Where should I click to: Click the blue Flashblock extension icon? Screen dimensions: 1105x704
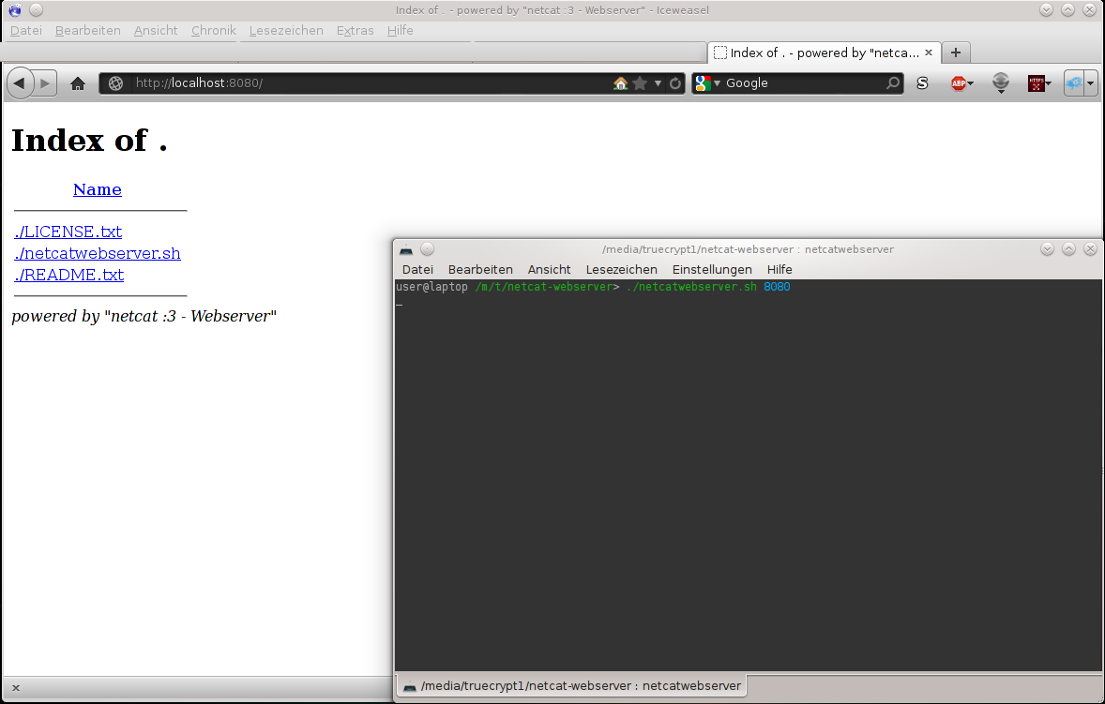[1075, 82]
